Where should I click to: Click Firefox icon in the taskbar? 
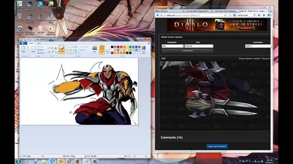tap(78, 161)
